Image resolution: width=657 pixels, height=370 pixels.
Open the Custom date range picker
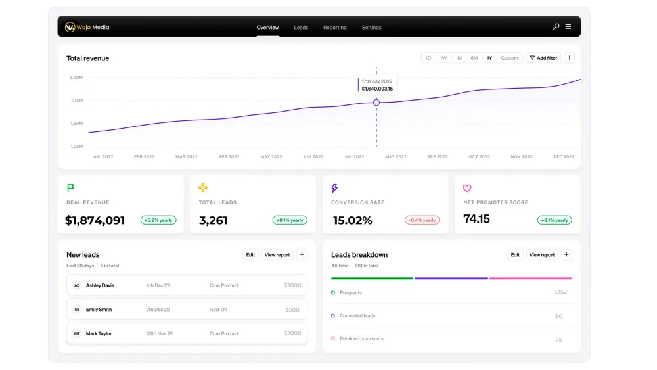tap(510, 58)
